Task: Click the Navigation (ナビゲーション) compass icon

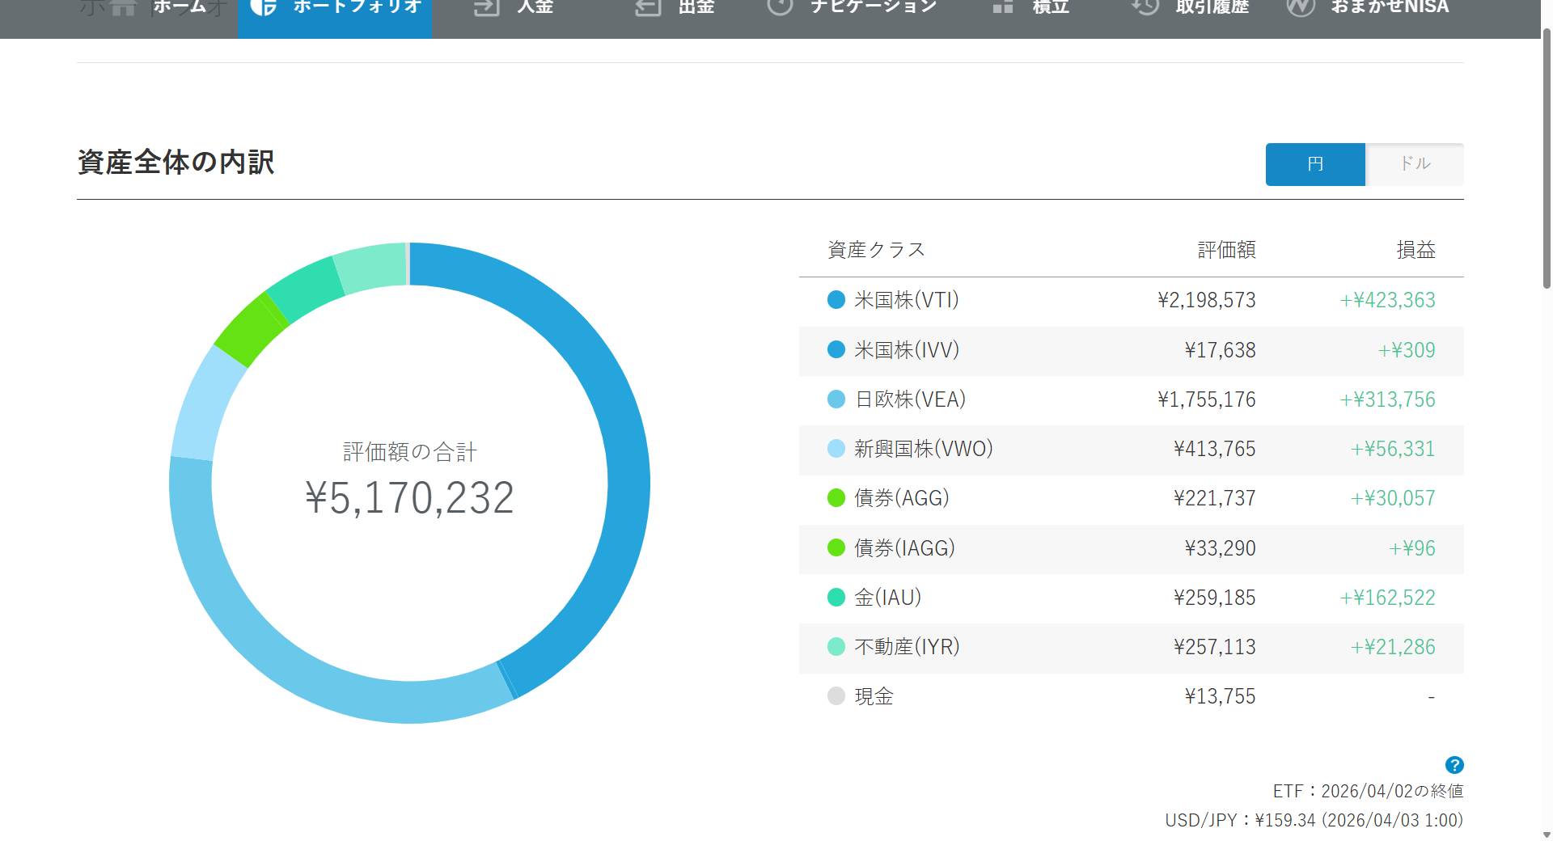Action: pyautogui.click(x=780, y=7)
